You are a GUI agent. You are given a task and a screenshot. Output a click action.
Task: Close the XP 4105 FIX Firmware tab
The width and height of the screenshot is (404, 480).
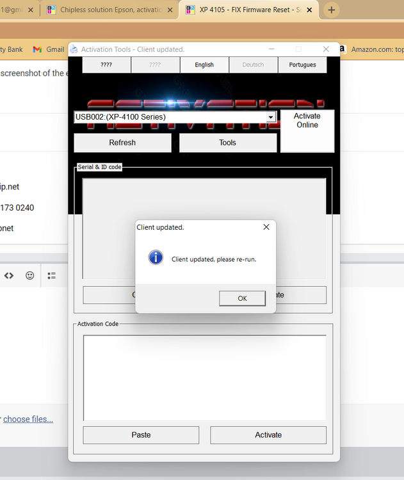(x=309, y=10)
